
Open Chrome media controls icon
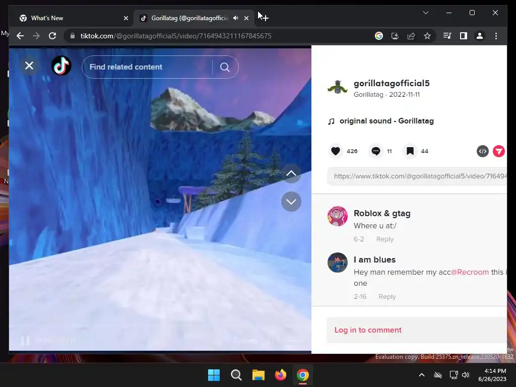(447, 36)
